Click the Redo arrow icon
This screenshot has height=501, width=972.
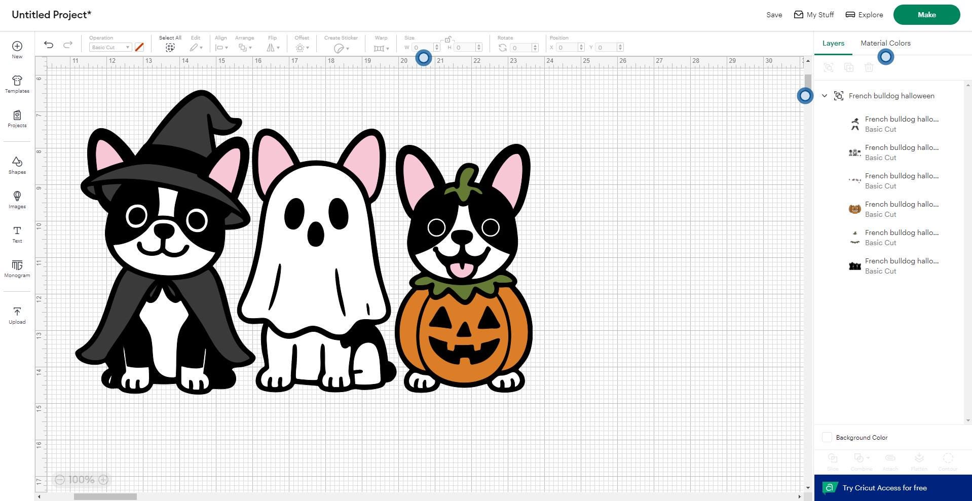click(67, 45)
